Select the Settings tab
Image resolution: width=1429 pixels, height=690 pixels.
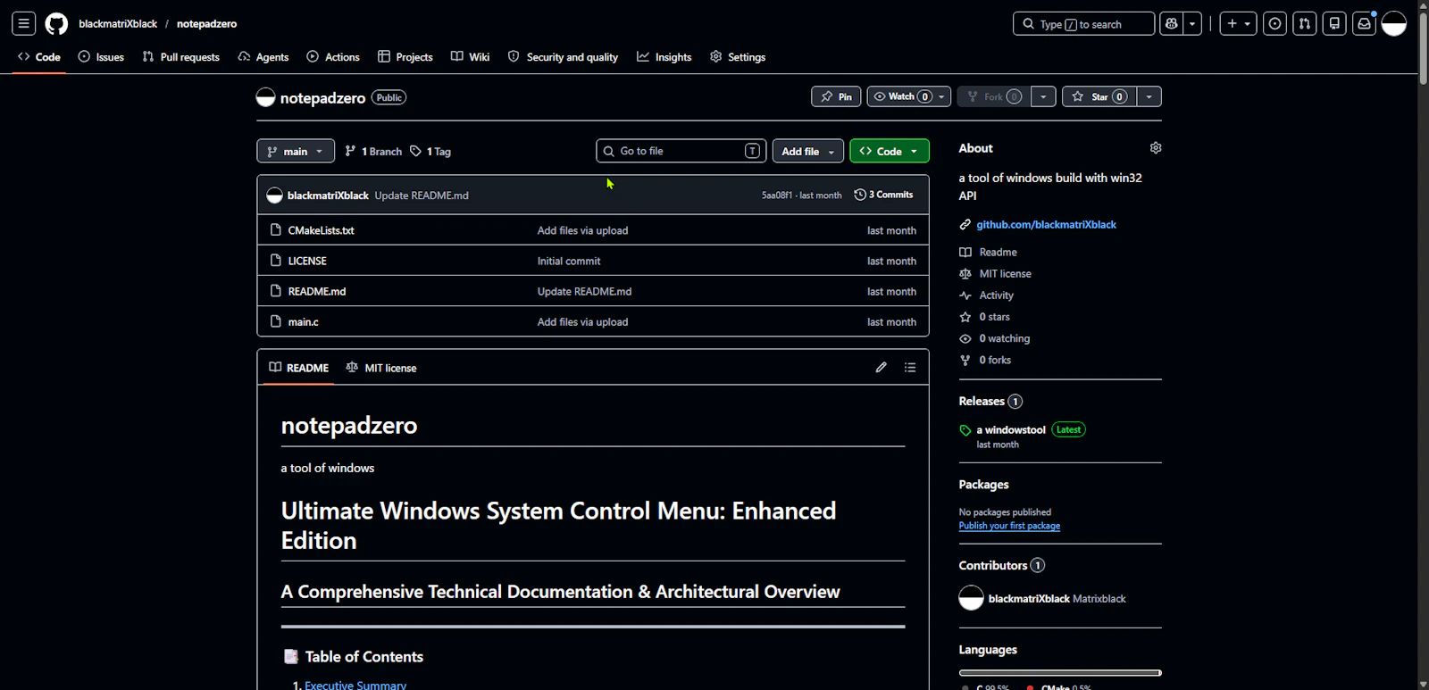[x=738, y=57]
